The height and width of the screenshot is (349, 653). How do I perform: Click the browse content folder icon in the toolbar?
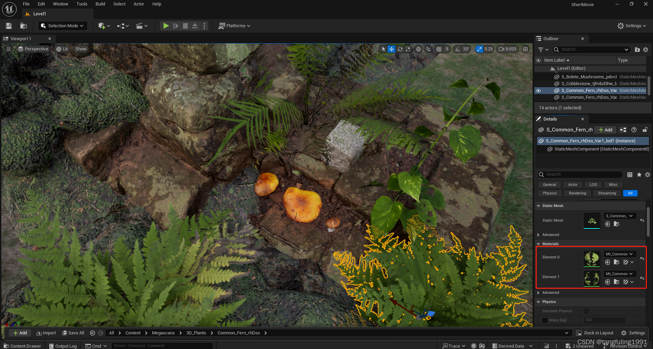click(23, 26)
